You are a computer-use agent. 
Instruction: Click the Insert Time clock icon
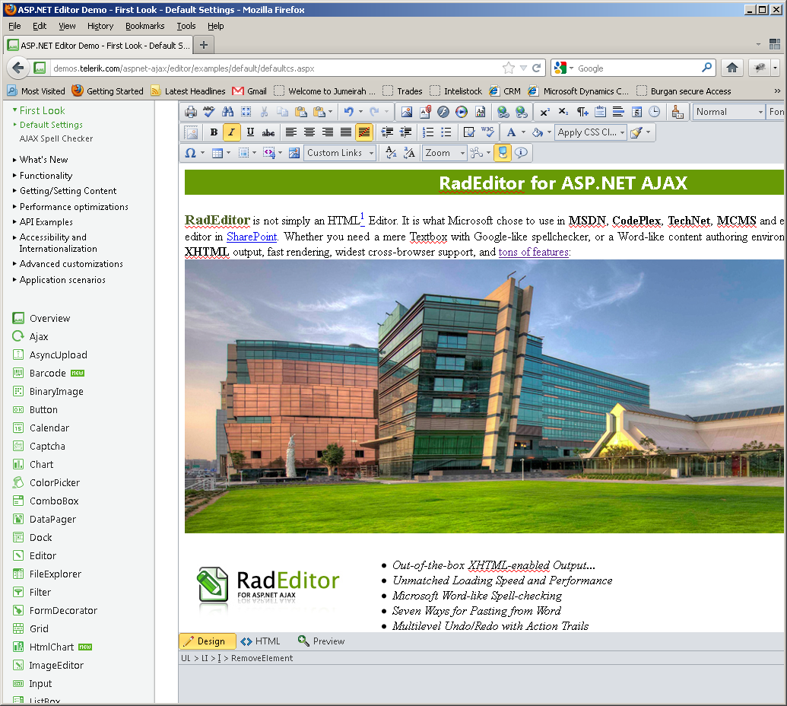pyautogui.click(x=655, y=112)
